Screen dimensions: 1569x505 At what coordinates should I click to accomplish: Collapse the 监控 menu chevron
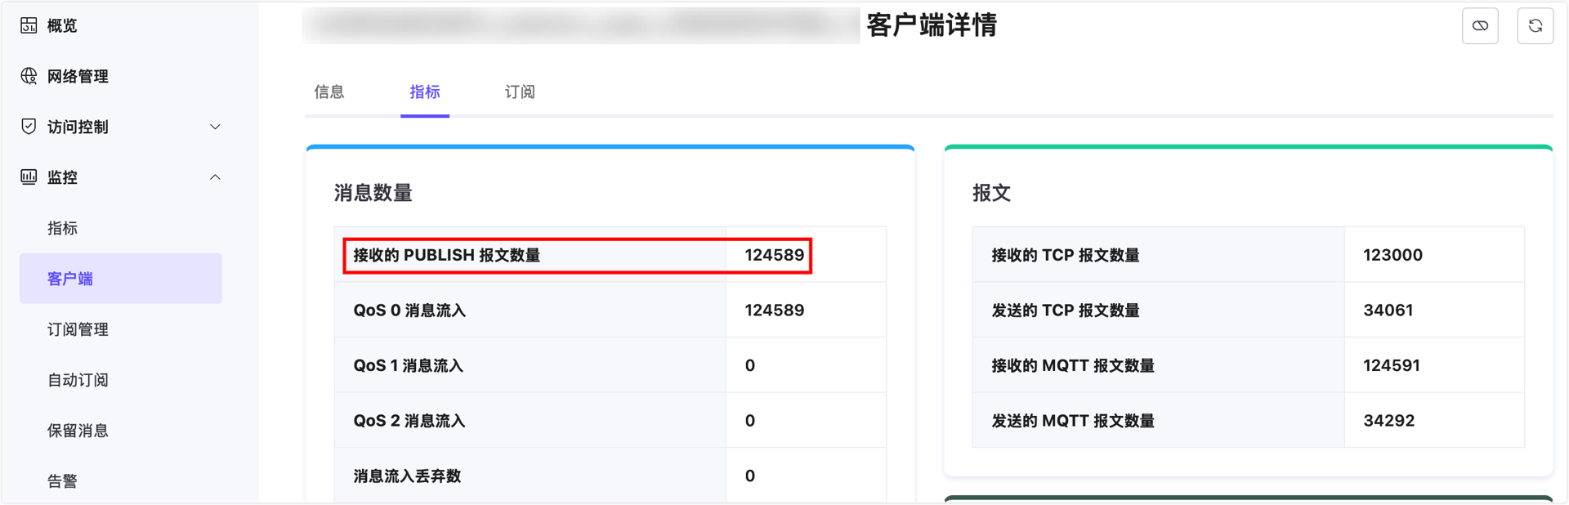coord(215,177)
